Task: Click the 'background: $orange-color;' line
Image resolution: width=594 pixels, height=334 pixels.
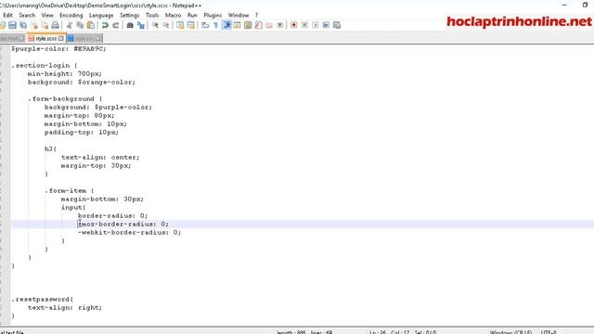Action: 81,83
